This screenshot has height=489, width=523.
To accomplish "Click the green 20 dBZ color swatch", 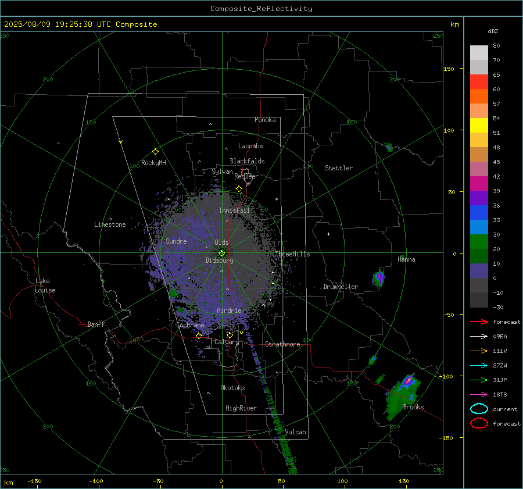I will [479, 241].
